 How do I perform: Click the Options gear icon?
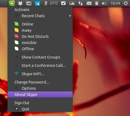tap(17, 88)
